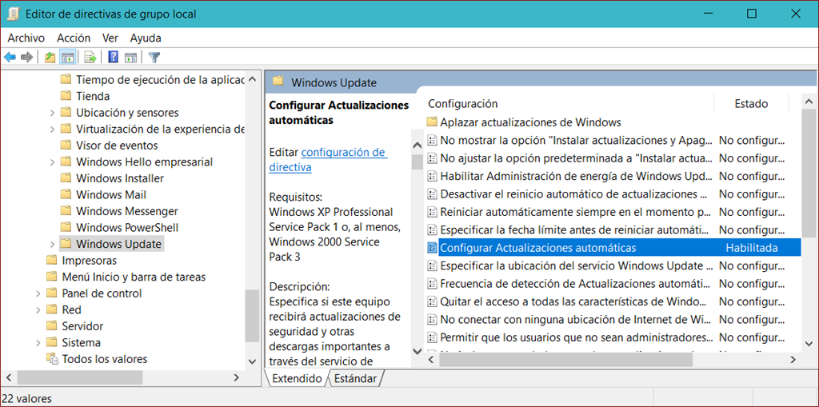This screenshot has width=819, height=407.
Task: Open the Ayuda menu
Action: (x=146, y=38)
